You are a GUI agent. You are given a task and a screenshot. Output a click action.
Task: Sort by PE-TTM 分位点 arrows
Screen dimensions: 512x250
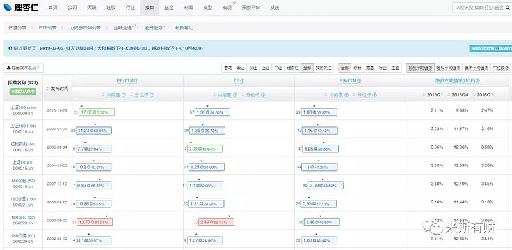tap(132, 95)
